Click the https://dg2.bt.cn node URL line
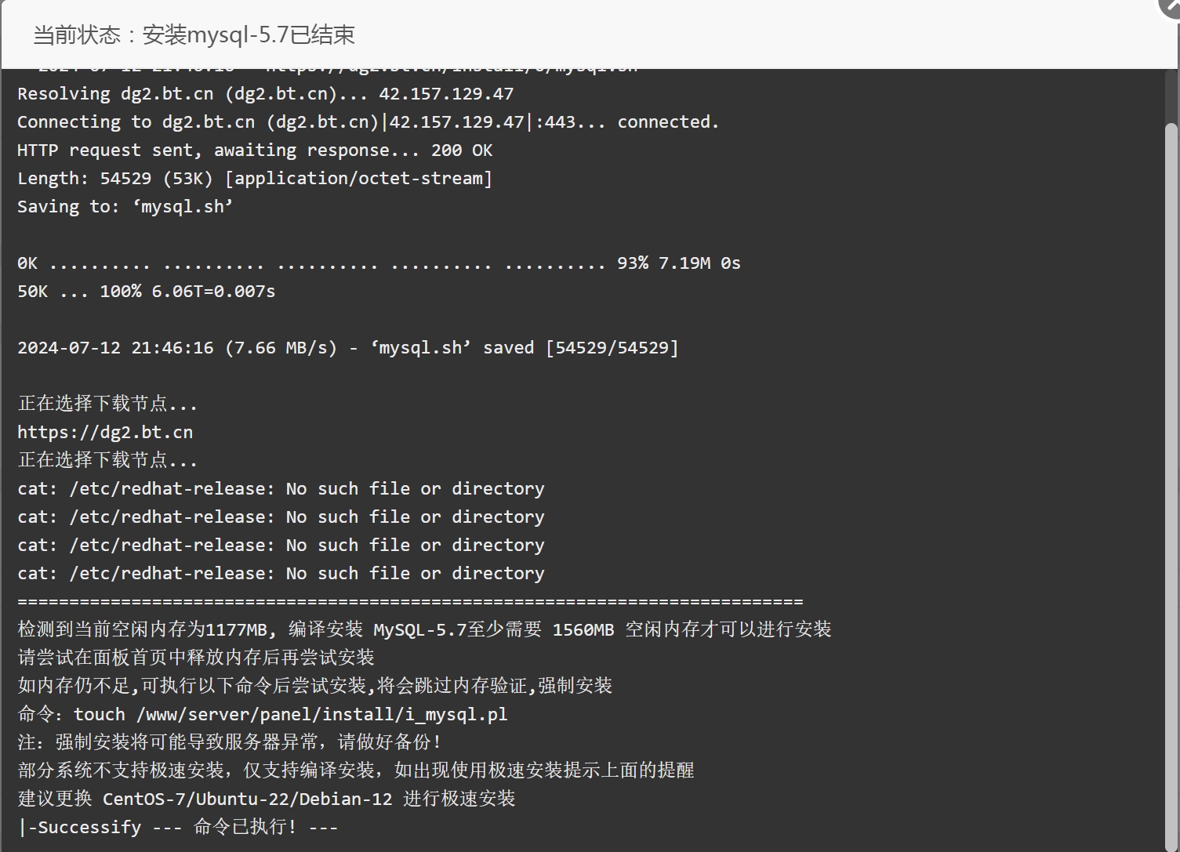This screenshot has height=852, width=1180. [x=105, y=432]
